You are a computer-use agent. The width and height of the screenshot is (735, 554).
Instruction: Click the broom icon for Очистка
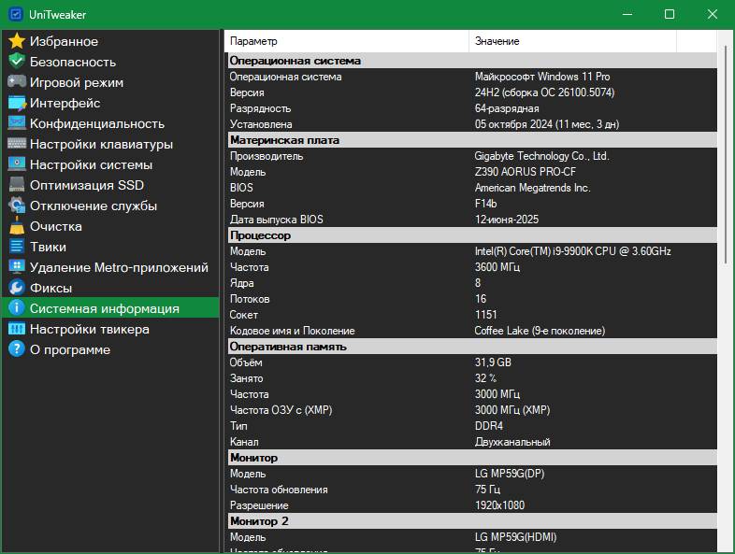(17, 226)
